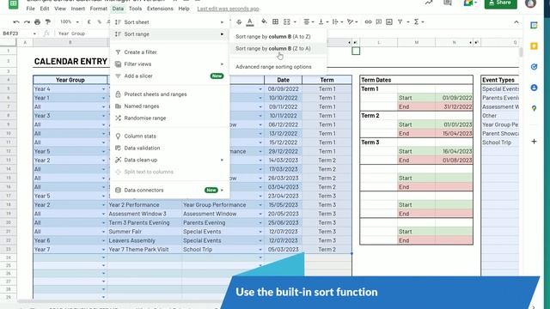Open Tasks in the side panel
The image size is (550, 309).
tap(534, 67)
